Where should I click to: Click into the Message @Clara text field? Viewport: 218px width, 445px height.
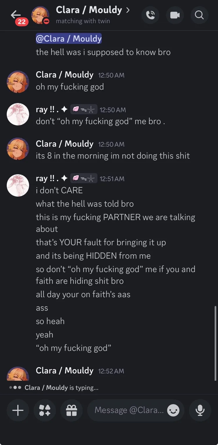[129, 410]
